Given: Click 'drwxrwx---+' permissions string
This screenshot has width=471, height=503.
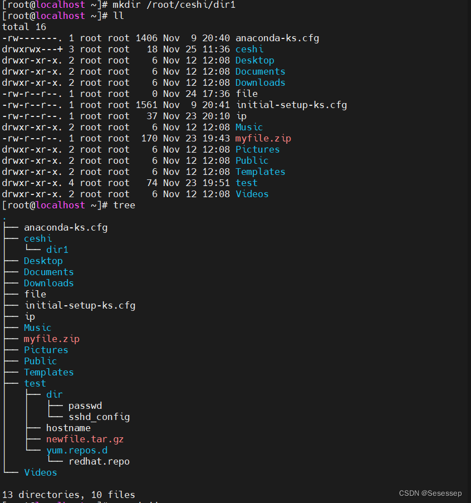Looking at the screenshot, I should coord(32,50).
